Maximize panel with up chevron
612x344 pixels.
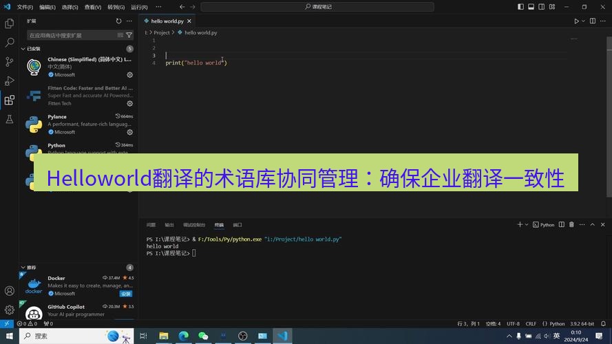point(593,225)
